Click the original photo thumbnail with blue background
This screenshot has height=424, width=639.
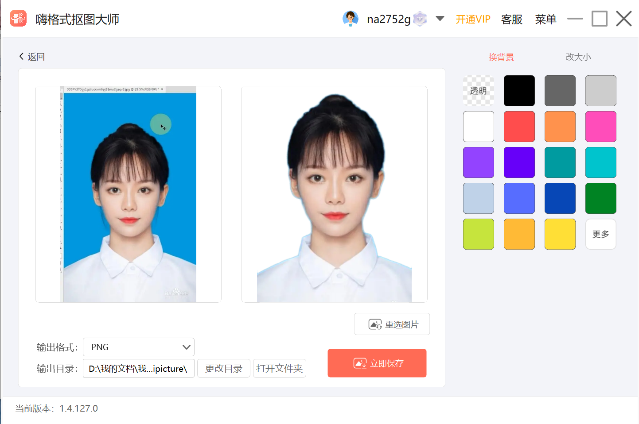(129, 194)
